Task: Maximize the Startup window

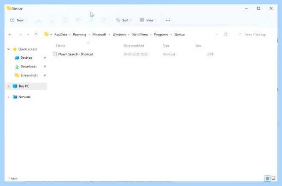Action: pos(258,8)
